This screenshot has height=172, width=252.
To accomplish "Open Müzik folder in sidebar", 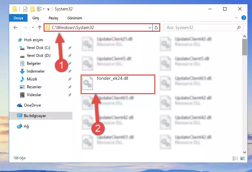I will click(32, 79).
